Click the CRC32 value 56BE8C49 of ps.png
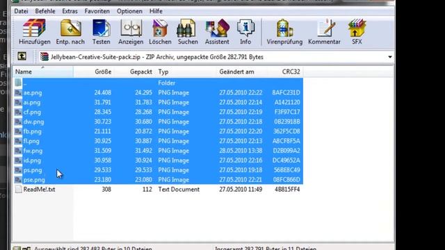This screenshot has height=250, width=445. (x=286, y=170)
